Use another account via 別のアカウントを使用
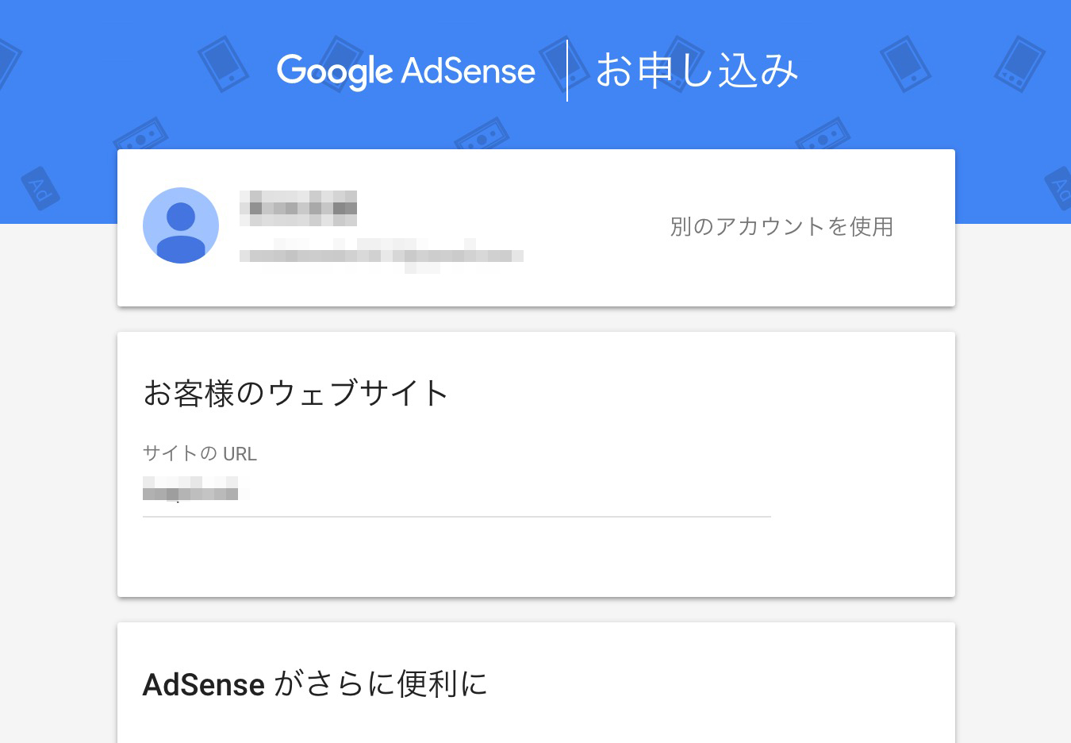This screenshot has width=1071, height=743. click(x=781, y=227)
